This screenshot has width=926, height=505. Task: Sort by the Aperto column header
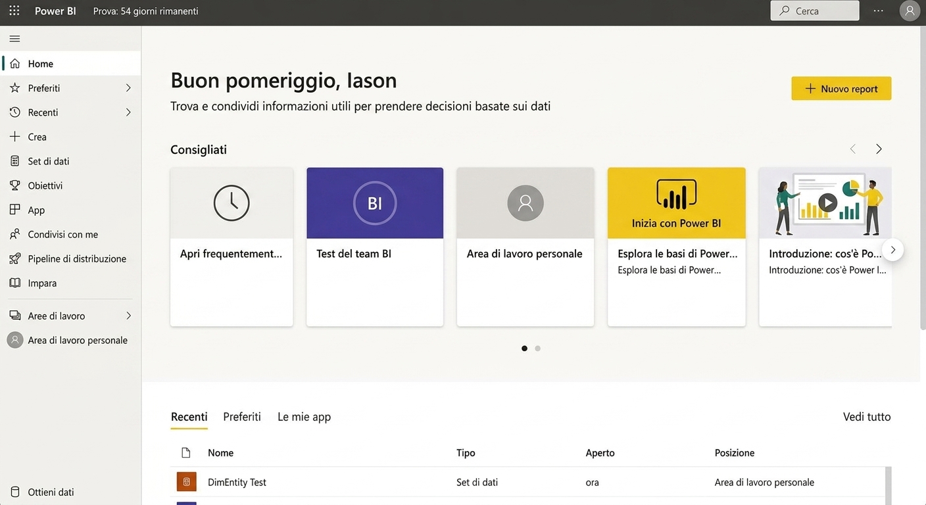600,452
